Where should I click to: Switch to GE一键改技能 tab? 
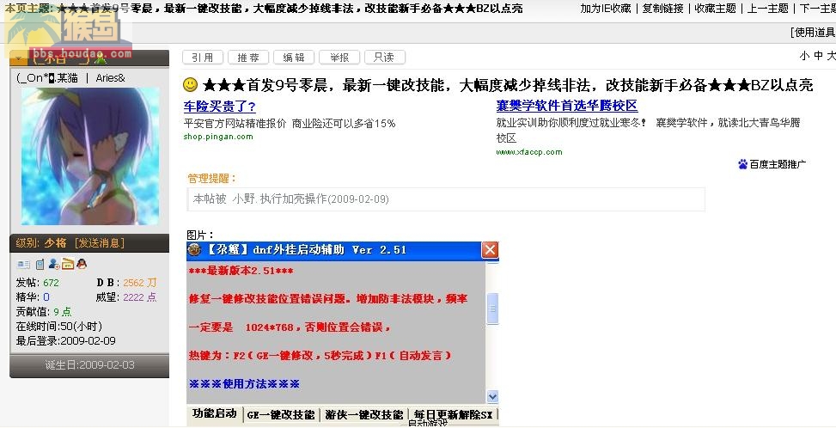coord(281,414)
